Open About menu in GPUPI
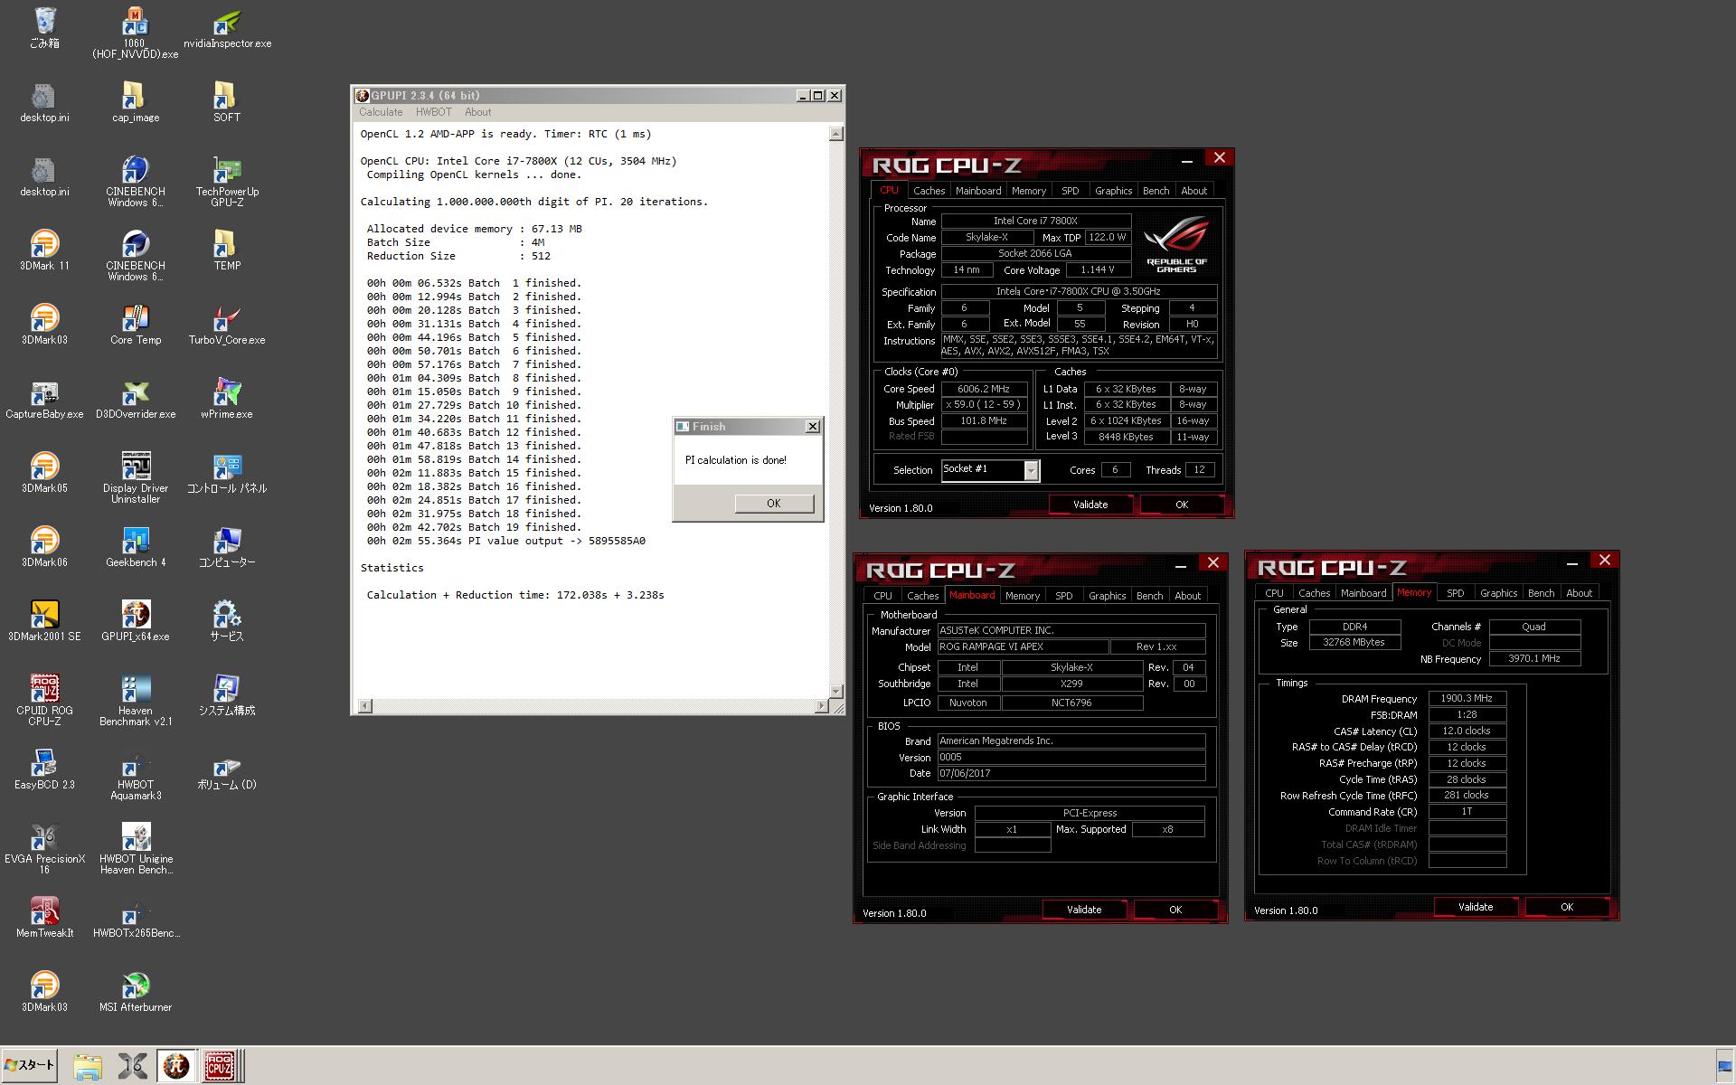Image resolution: width=1736 pixels, height=1085 pixels. click(477, 112)
